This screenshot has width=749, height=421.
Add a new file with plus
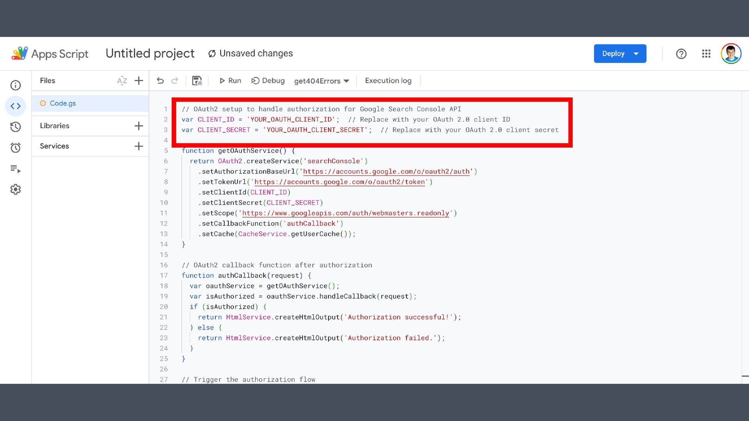coord(138,81)
